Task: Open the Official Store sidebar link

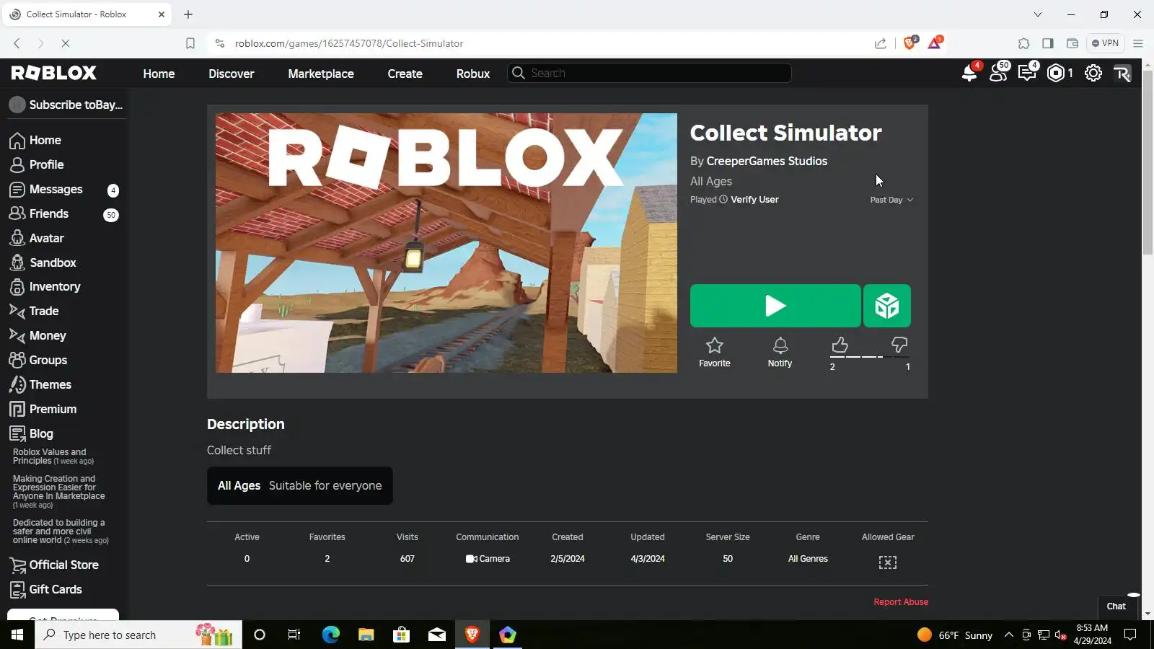Action: click(63, 565)
